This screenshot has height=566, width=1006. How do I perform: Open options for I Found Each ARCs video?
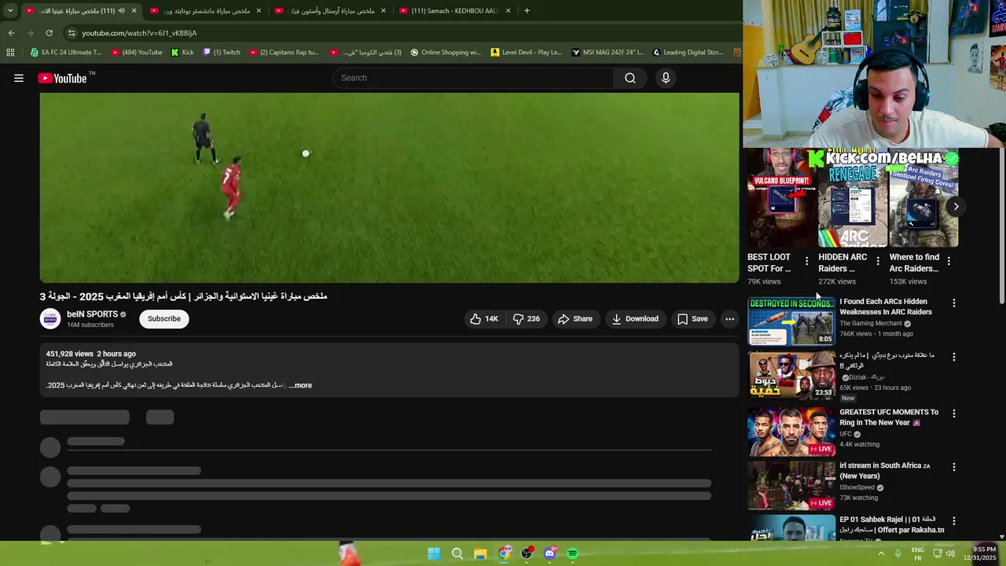(954, 303)
